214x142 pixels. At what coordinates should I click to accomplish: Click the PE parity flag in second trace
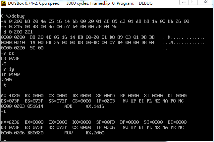coord(173,127)
